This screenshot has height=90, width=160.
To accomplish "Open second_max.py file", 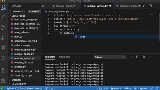I will 24,75.
